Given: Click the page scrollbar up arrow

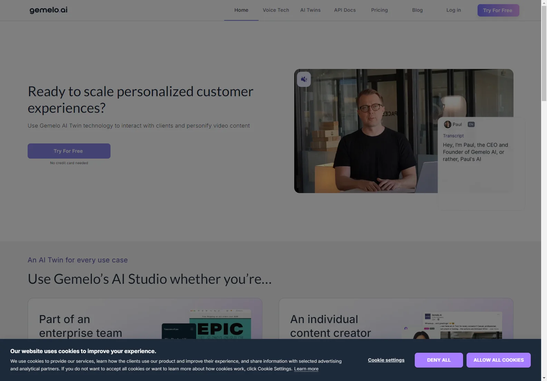Looking at the screenshot, I should (x=544, y=3).
